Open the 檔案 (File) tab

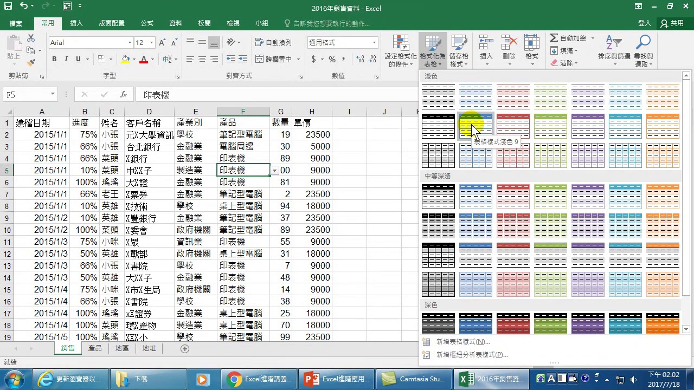[x=16, y=23]
